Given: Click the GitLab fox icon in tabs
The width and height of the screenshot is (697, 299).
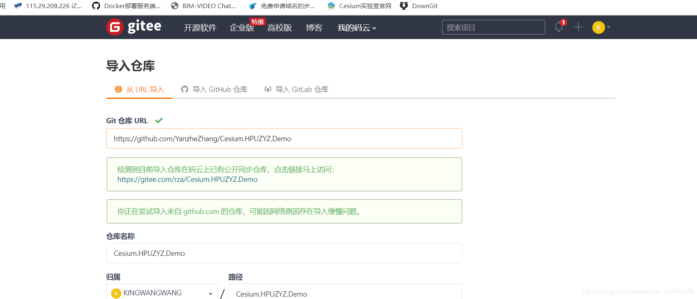Looking at the screenshot, I should pyautogui.click(x=268, y=89).
